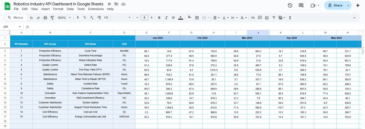365x129 pixels.
Task: Open cell borders options
Action: 197,18
